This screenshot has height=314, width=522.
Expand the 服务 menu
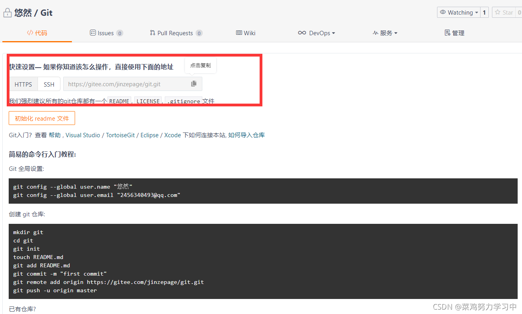385,33
